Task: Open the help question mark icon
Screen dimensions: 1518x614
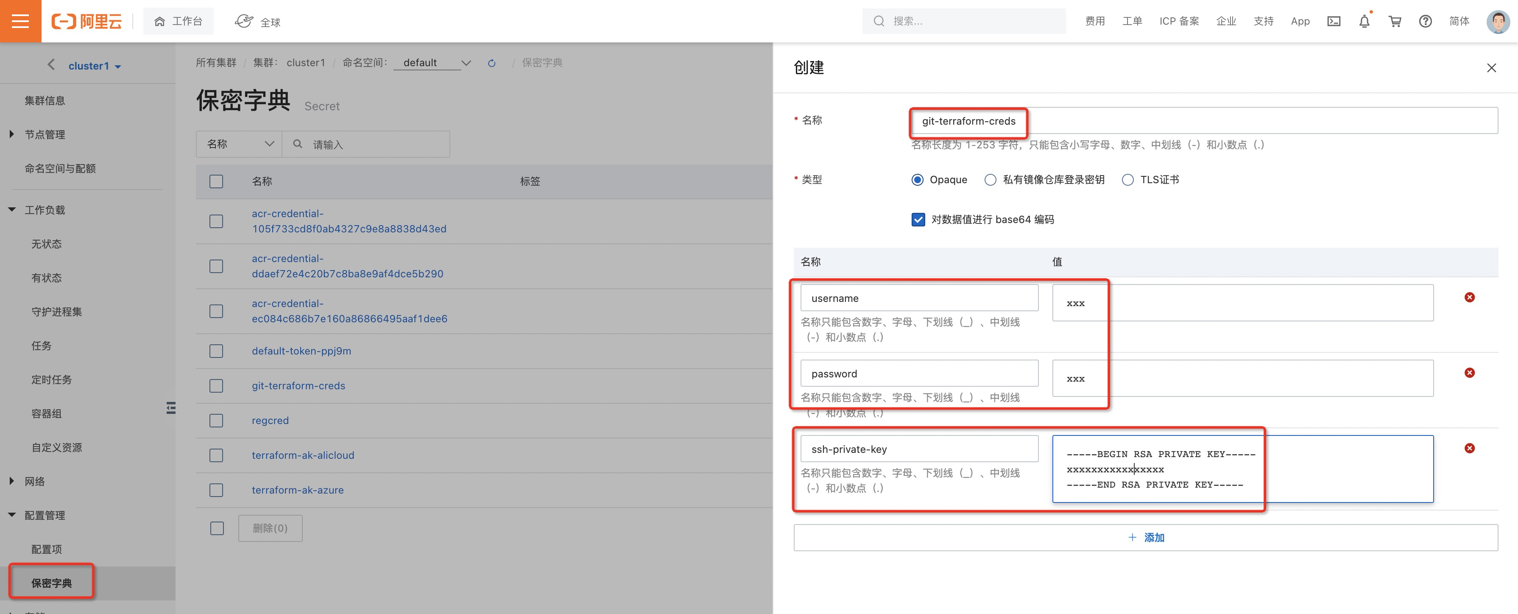Action: pos(1425,22)
